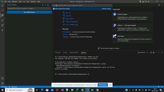Click the Publish Branch button
The height and width of the screenshot is (92, 164).
[x=29, y=12]
